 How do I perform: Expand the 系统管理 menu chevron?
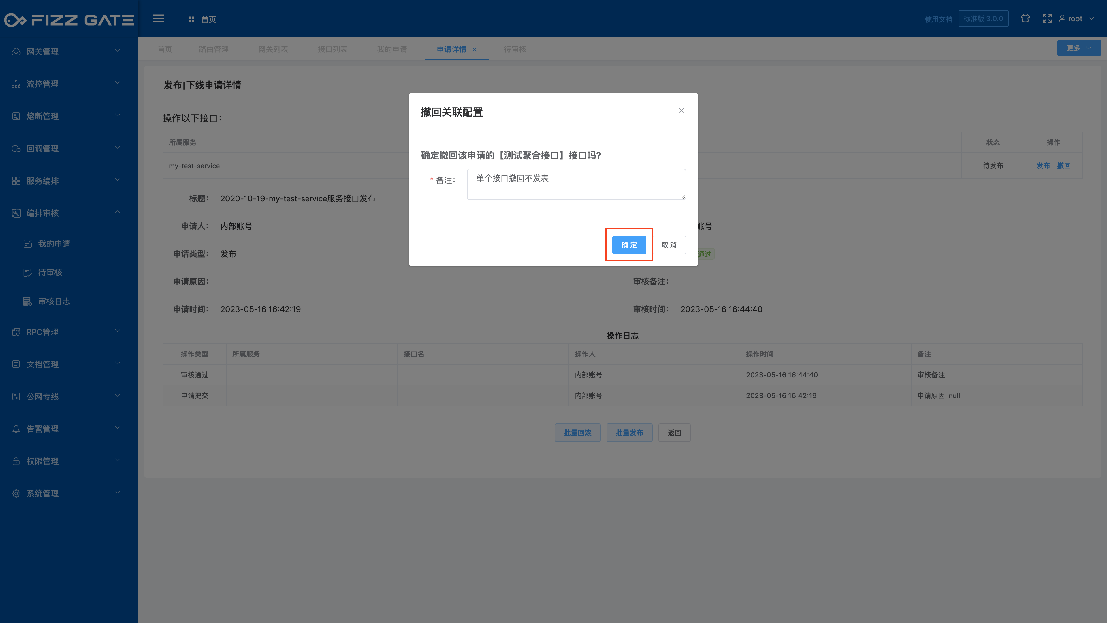pyautogui.click(x=117, y=492)
